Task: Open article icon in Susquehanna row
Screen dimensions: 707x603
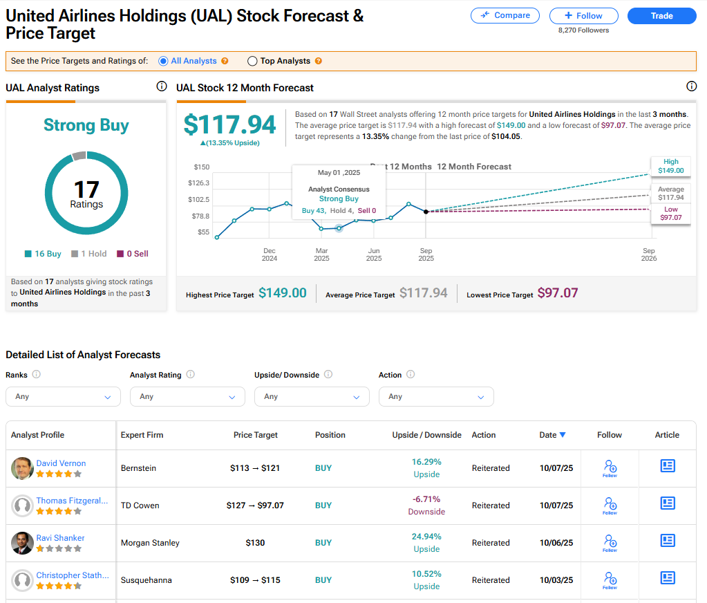Action: coord(667,578)
